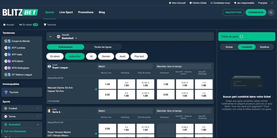Screen dimensions: 277x138
Task: Select the Simple bet type
Action: 229,47
